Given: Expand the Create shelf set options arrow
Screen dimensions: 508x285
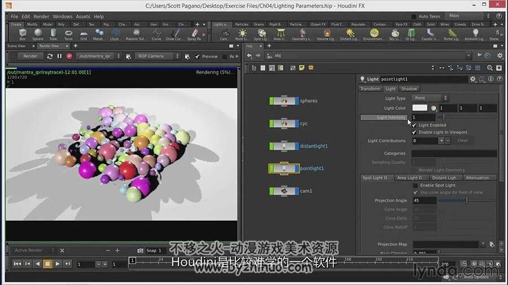Looking at the screenshot, I should pyautogui.click(x=204, y=25).
